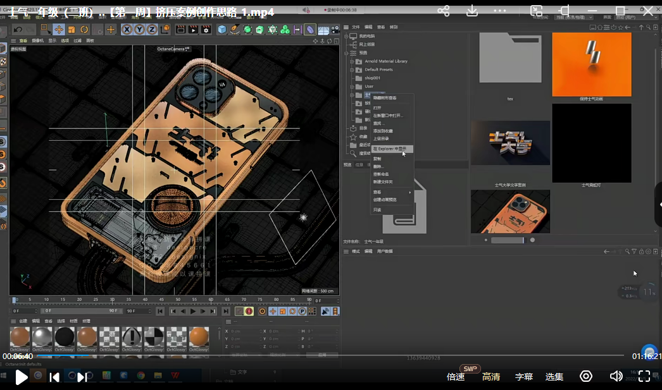The image size is (662, 390).
Task: Open the 倍速 playback speed option
Action: click(456, 377)
